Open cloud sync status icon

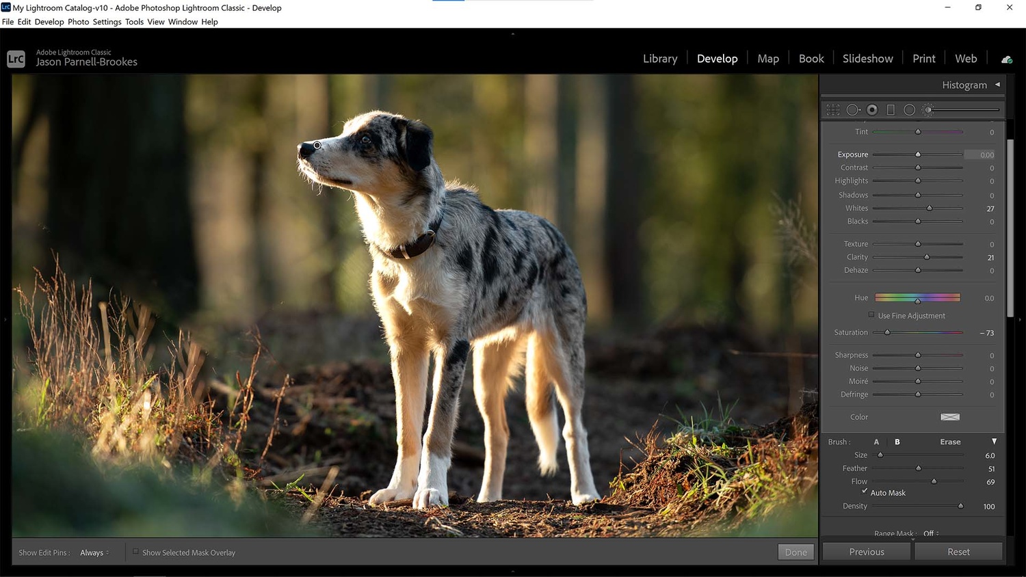click(x=1007, y=59)
